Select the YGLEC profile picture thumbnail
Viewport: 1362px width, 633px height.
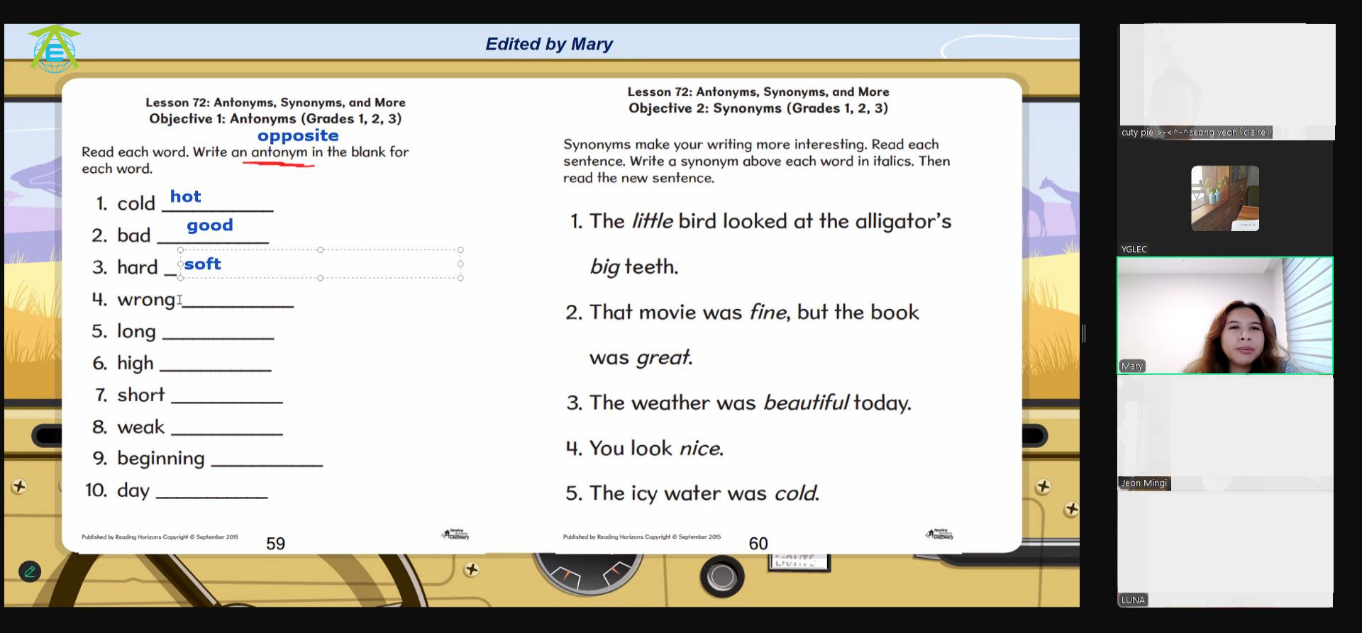[x=1225, y=198]
